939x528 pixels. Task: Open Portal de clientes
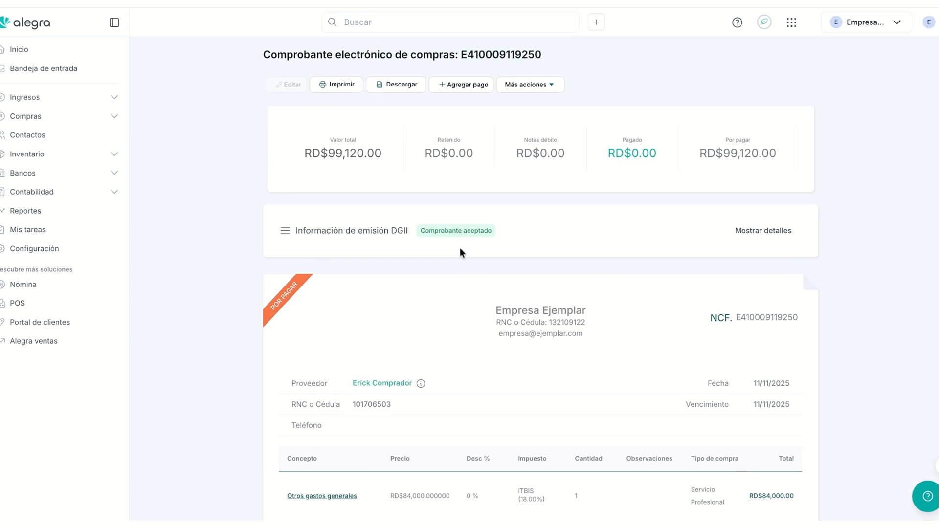(x=40, y=322)
